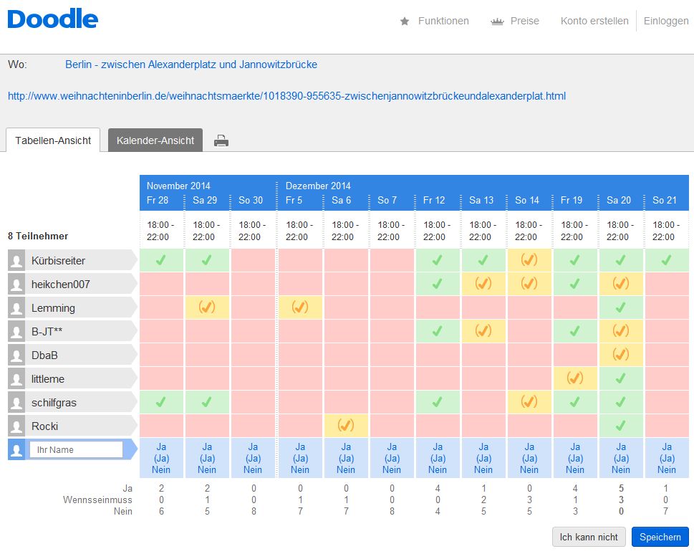This screenshot has width=694, height=554.
Task: Click the 'Ihr Name' input field
Action: pos(76,450)
